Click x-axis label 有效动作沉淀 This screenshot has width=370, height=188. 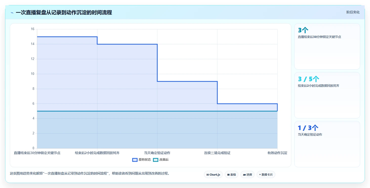(277, 153)
